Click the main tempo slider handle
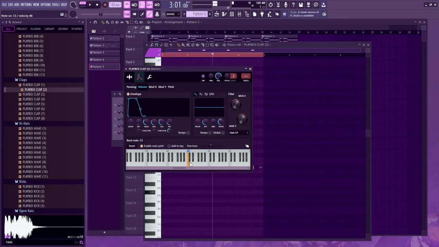 [100, 14]
